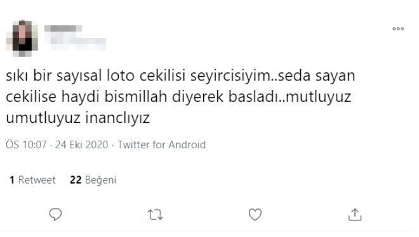View likes list via 22 Beğeni
The height and width of the screenshot is (237, 419).
[93, 180]
